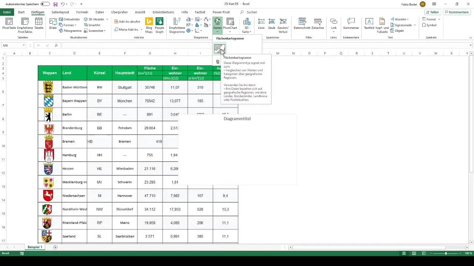Click the insert function fx icon

(56, 45)
